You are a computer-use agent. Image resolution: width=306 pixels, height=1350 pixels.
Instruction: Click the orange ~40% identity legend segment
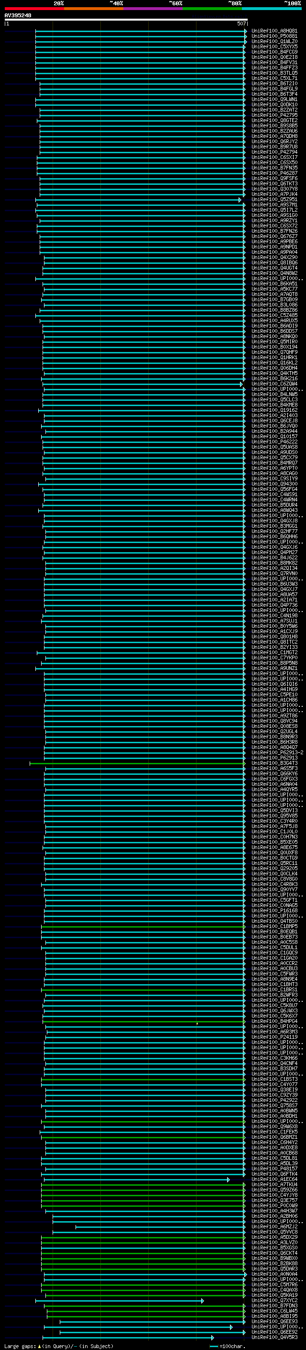[94, 9]
